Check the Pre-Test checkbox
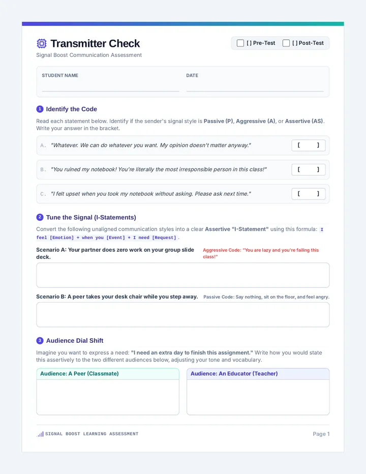The image size is (366, 474). [240, 43]
